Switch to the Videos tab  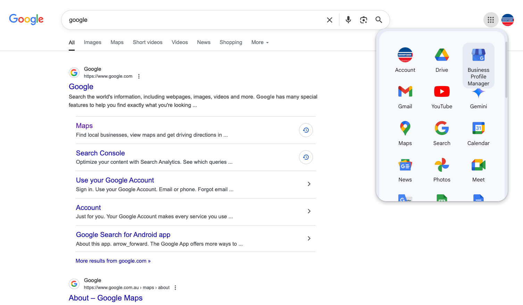pos(180,42)
